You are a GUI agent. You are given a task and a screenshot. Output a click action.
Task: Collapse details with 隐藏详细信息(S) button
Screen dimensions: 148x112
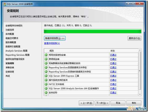point(55,38)
